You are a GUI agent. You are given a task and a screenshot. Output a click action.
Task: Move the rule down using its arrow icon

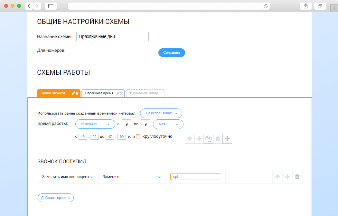click(x=287, y=176)
